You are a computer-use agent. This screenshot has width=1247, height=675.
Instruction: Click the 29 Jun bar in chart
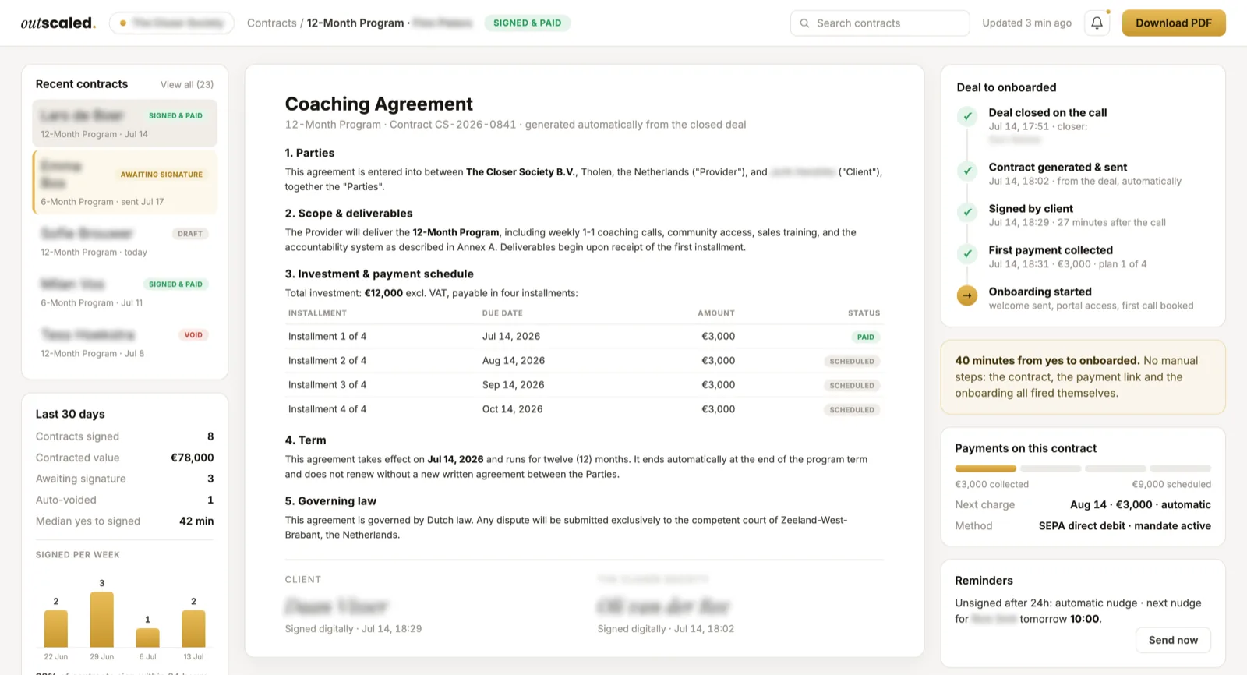pos(102,620)
